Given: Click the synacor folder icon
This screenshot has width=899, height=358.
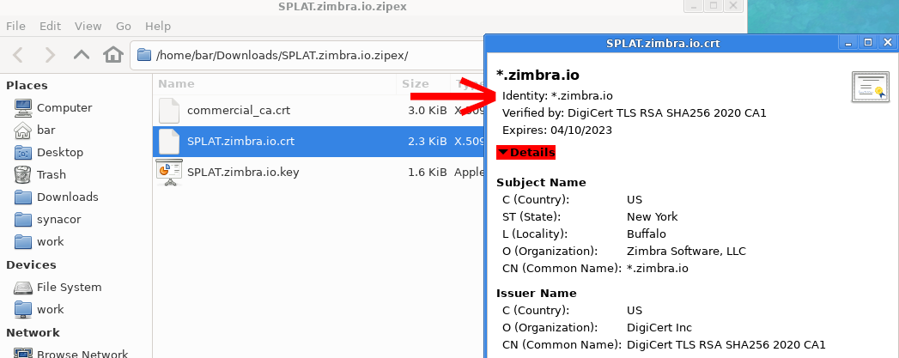Looking at the screenshot, I should [x=23, y=220].
